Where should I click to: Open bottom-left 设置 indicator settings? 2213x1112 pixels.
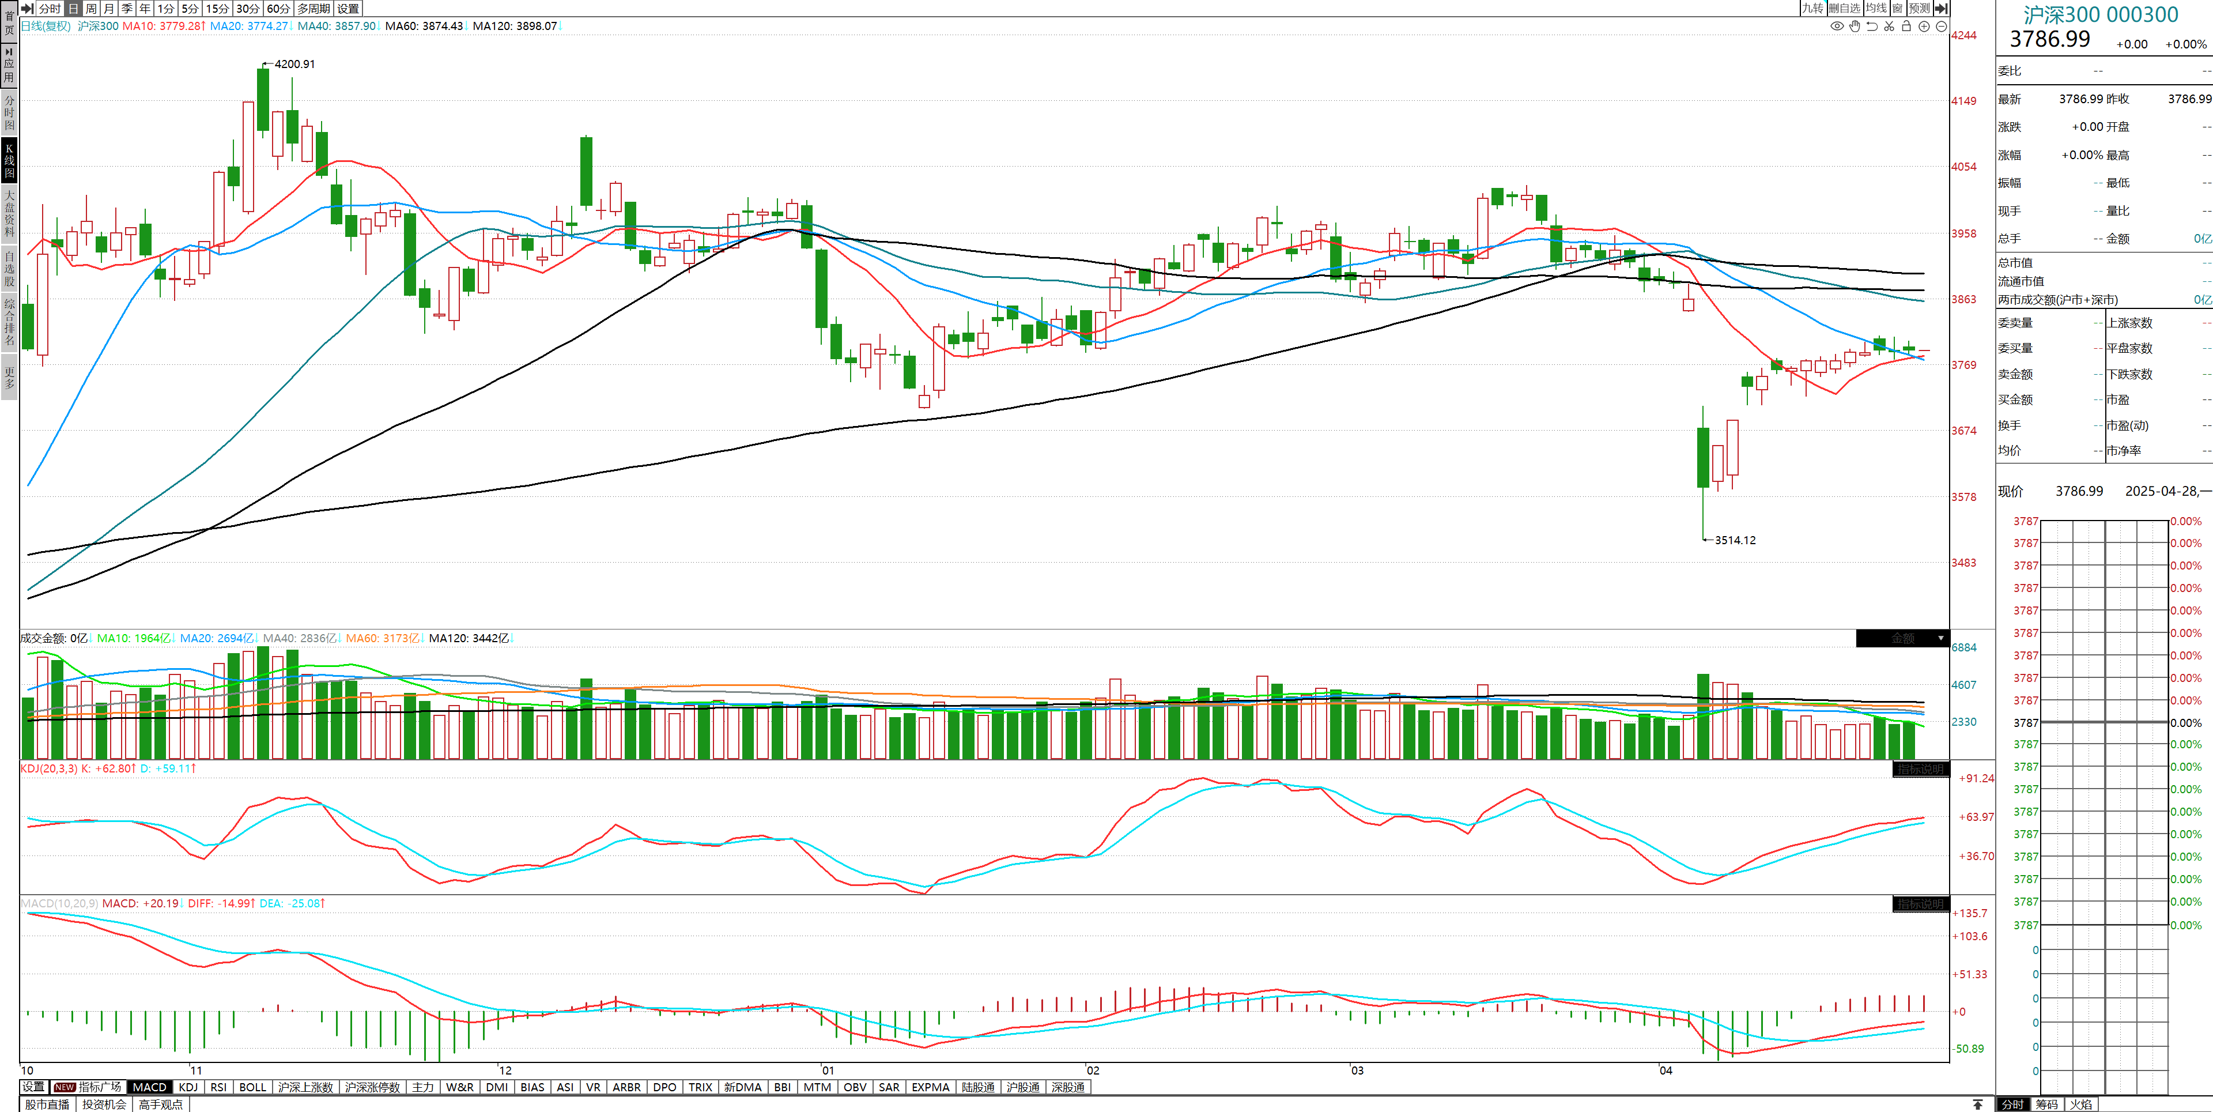pyautogui.click(x=33, y=1087)
